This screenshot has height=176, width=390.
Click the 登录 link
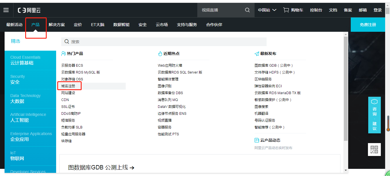378,10
